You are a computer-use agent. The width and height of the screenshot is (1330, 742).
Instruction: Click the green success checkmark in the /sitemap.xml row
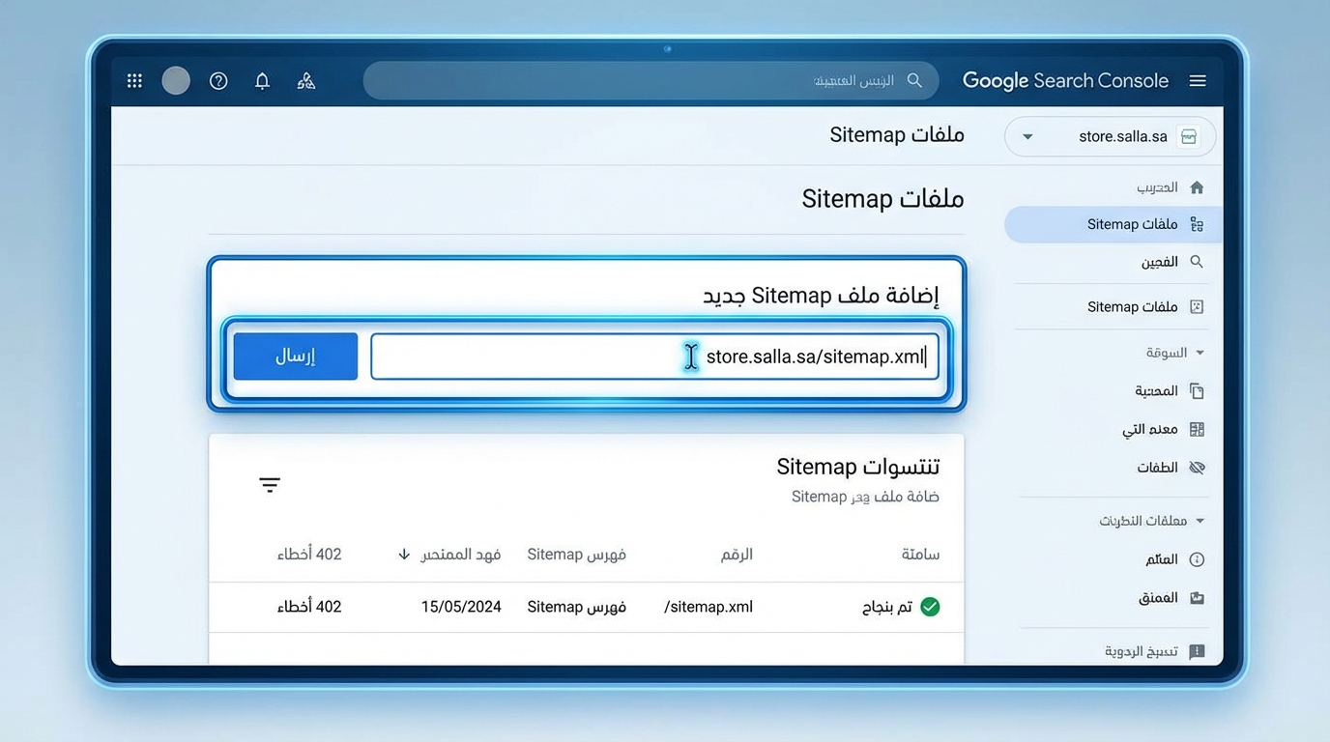[x=930, y=607]
